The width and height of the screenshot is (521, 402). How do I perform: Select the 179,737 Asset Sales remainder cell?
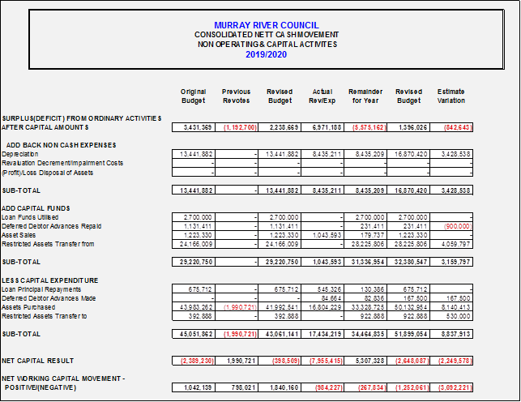click(x=365, y=235)
